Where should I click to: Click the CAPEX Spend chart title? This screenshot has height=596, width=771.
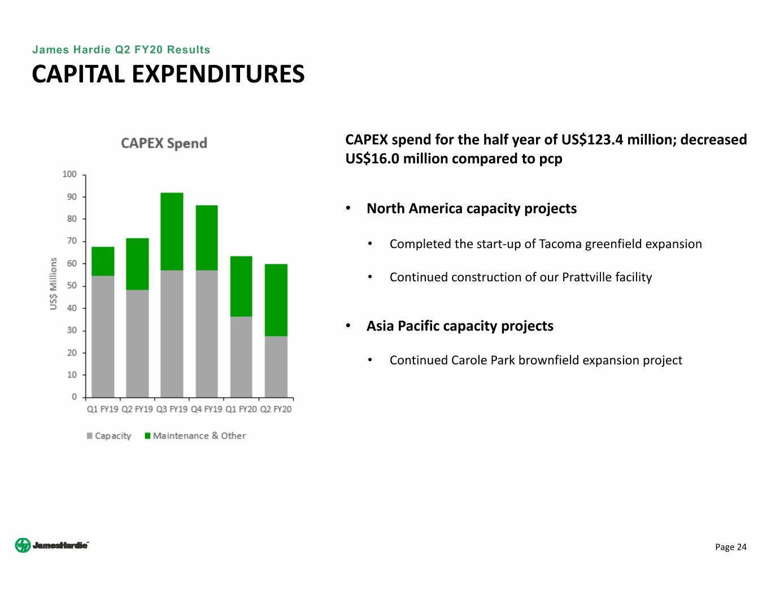[x=164, y=143]
